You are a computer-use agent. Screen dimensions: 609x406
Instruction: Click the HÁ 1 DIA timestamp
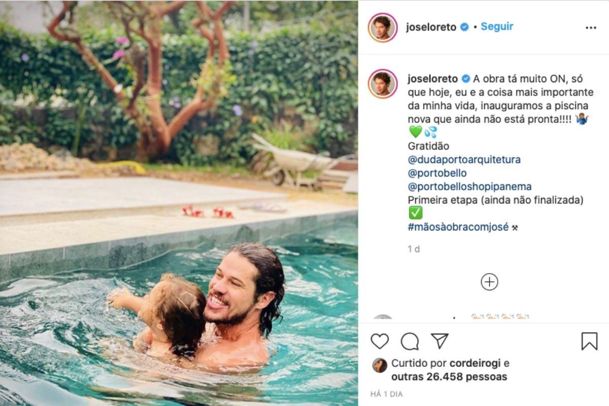[386, 394]
